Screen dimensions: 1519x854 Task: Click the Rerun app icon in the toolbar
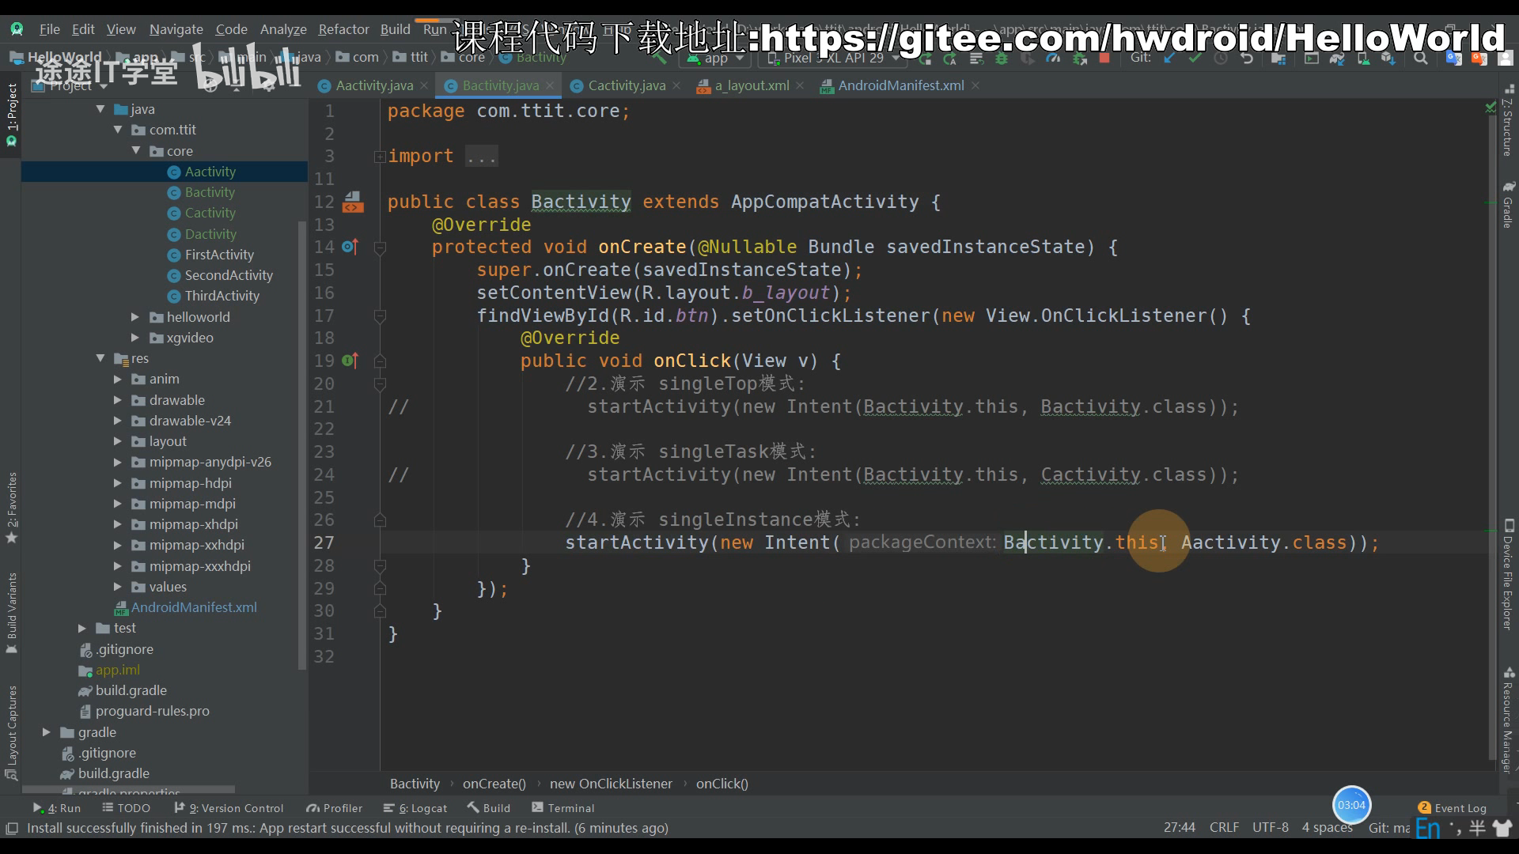(925, 59)
